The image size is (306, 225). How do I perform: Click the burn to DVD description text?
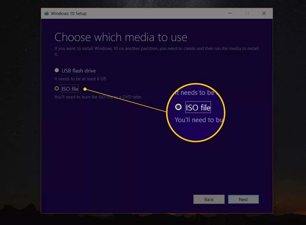coord(98,97)
